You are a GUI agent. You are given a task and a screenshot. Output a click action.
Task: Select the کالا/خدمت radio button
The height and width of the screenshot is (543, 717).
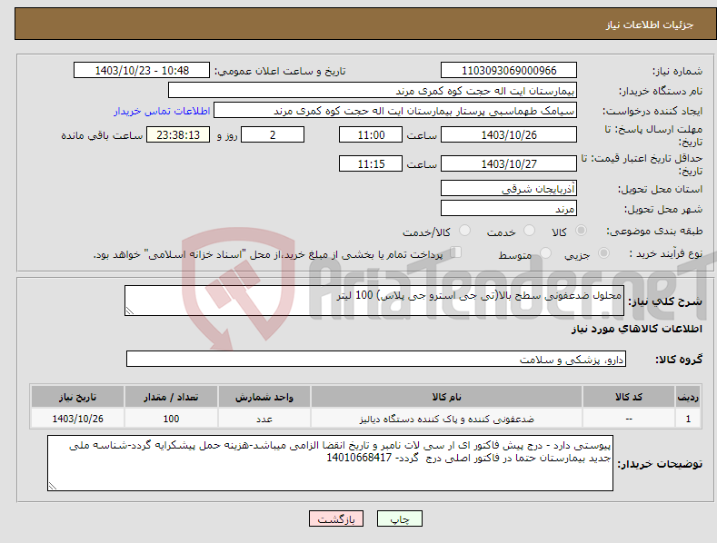tap(464, 231)
